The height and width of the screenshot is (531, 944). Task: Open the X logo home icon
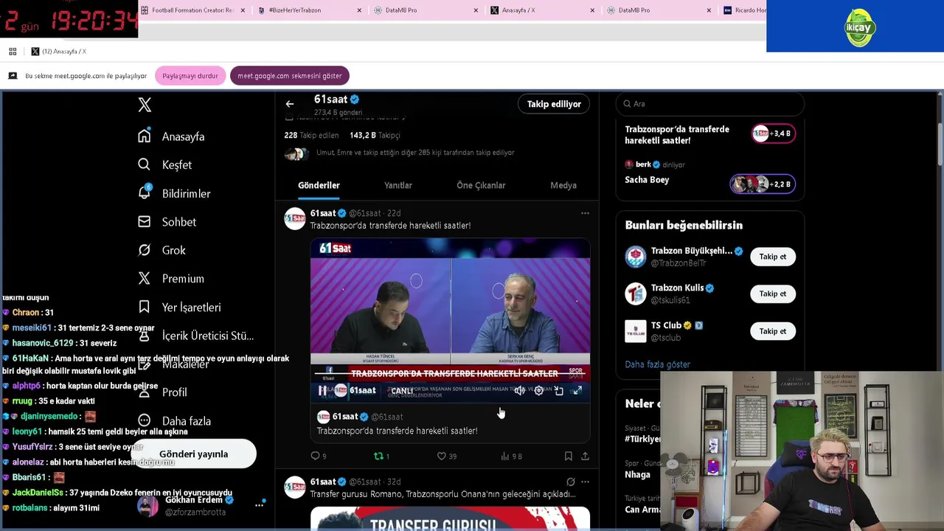pos(145,105)
